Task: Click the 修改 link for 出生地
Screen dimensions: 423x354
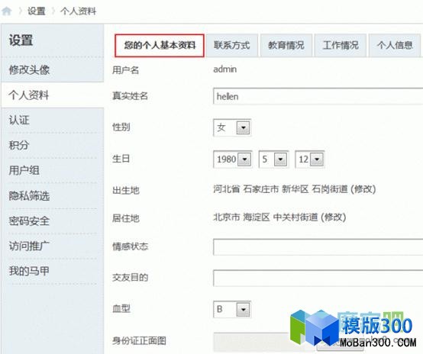Action: pyautogui.click(x=363, y=189)
